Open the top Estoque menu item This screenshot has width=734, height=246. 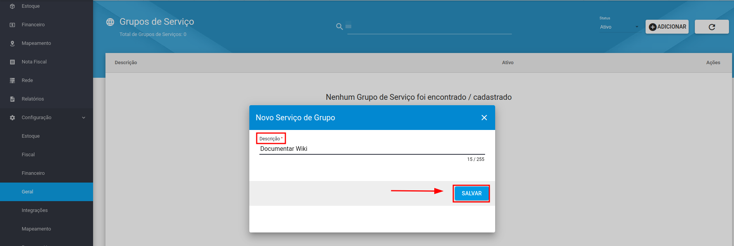click(47, 6)
